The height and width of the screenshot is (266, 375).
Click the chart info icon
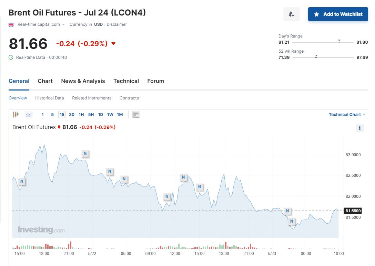click(359, 128)
